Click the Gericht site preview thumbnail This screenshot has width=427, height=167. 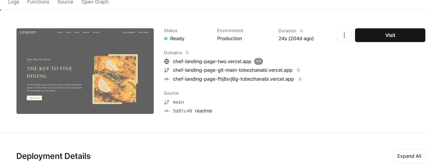pos(85,71)
